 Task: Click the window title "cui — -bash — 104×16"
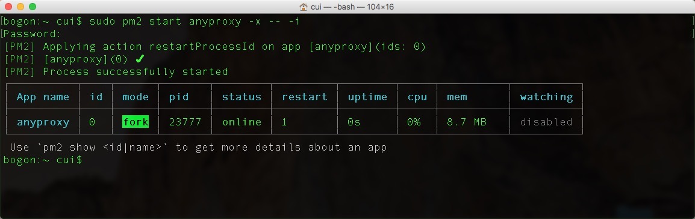click(352, 7)
